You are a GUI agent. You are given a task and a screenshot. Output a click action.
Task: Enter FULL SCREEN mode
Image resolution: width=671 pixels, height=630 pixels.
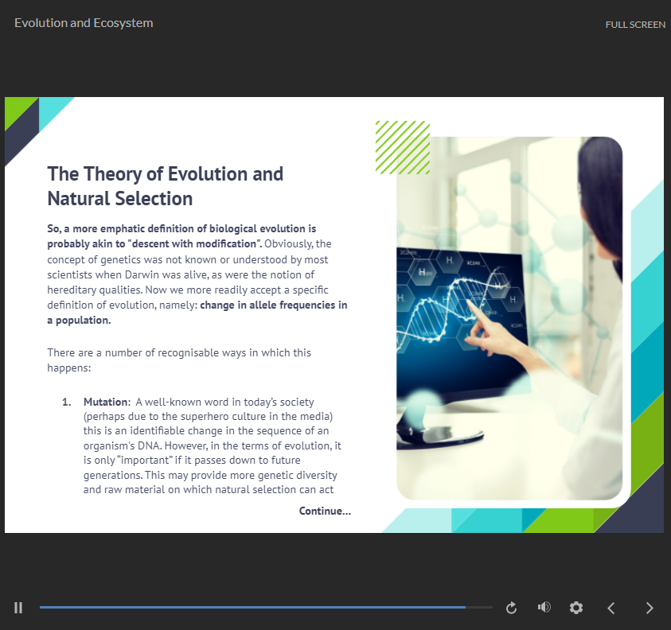(x=634, y=25)
